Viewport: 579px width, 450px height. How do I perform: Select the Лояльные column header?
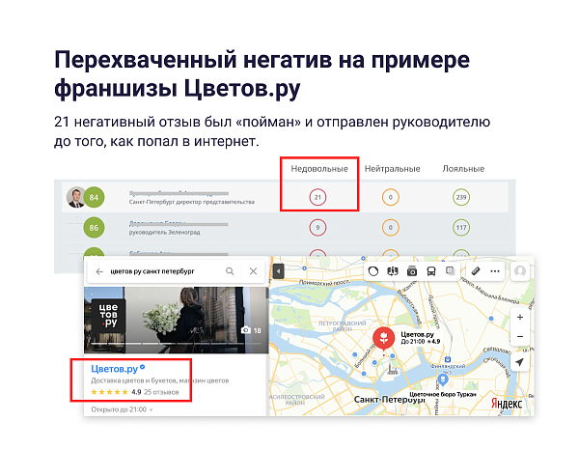click(x=463, y=169)
